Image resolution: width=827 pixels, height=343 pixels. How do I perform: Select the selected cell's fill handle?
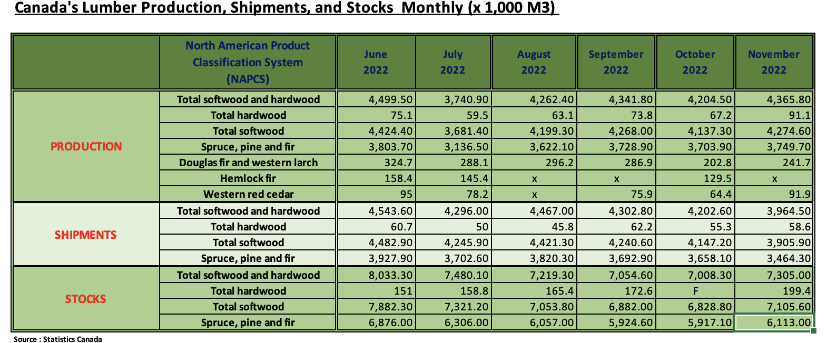click(x=813, y=330)
